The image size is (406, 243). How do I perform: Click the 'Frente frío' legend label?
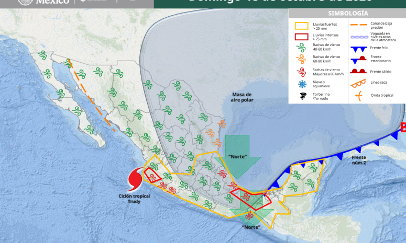(x=379, y=48)
